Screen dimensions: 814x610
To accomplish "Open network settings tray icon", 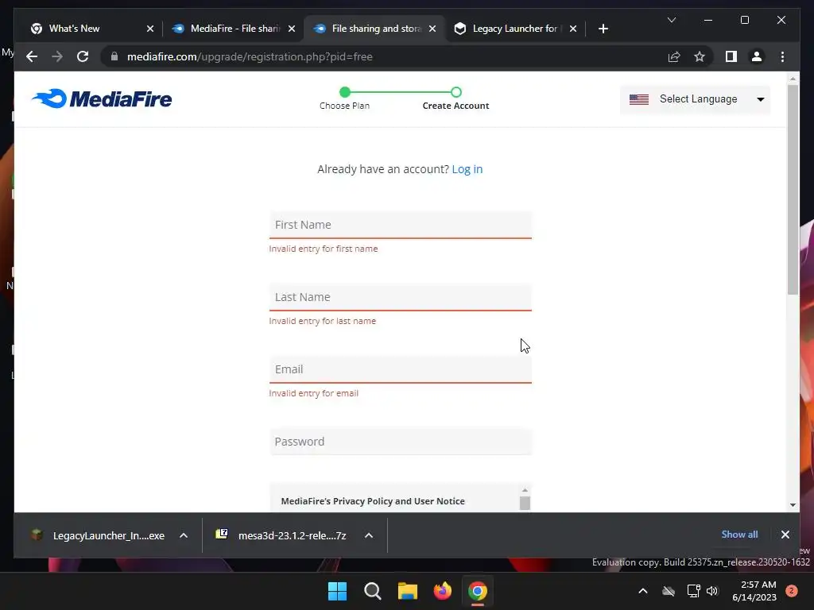I will [693, 591].
